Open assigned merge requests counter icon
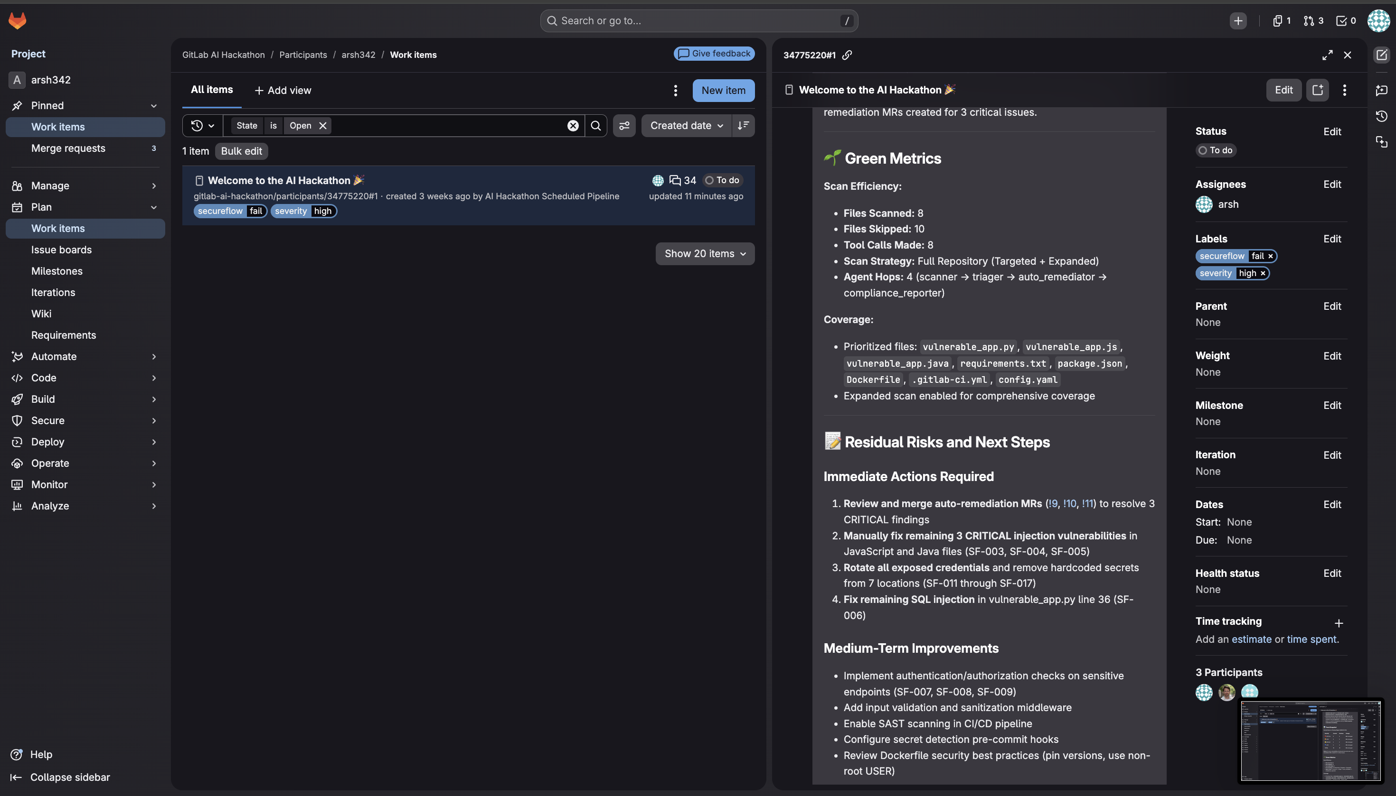The image size is (1396, 796). point(1313,21)
